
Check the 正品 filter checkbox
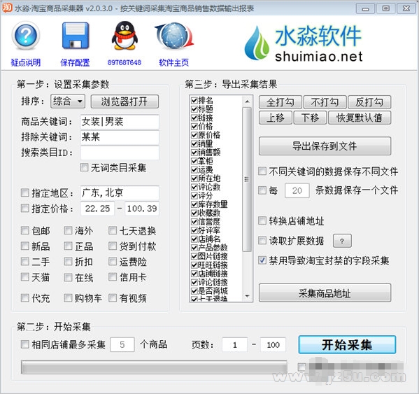(x=68, y=246)
